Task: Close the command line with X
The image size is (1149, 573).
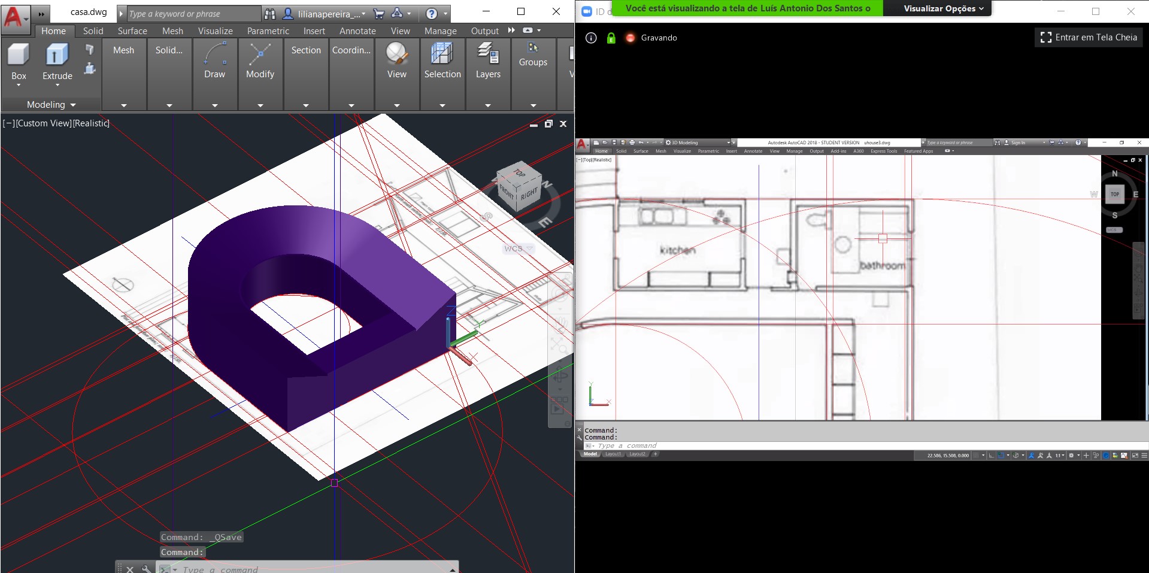Action: [x=130, y=569]
